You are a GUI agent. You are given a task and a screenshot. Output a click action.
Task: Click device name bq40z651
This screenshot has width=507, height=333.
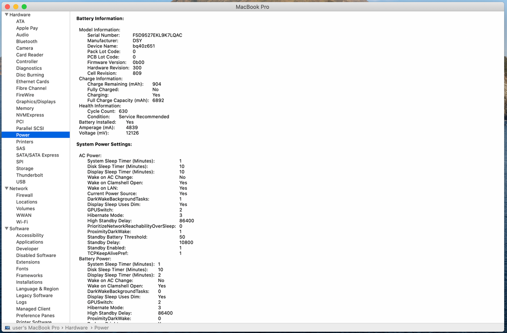pyautogui.click(x=144, y=46)
